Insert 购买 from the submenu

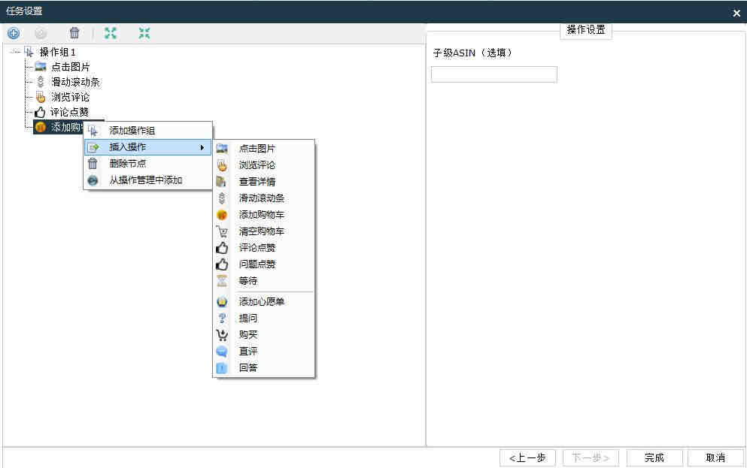coord(264,335)
